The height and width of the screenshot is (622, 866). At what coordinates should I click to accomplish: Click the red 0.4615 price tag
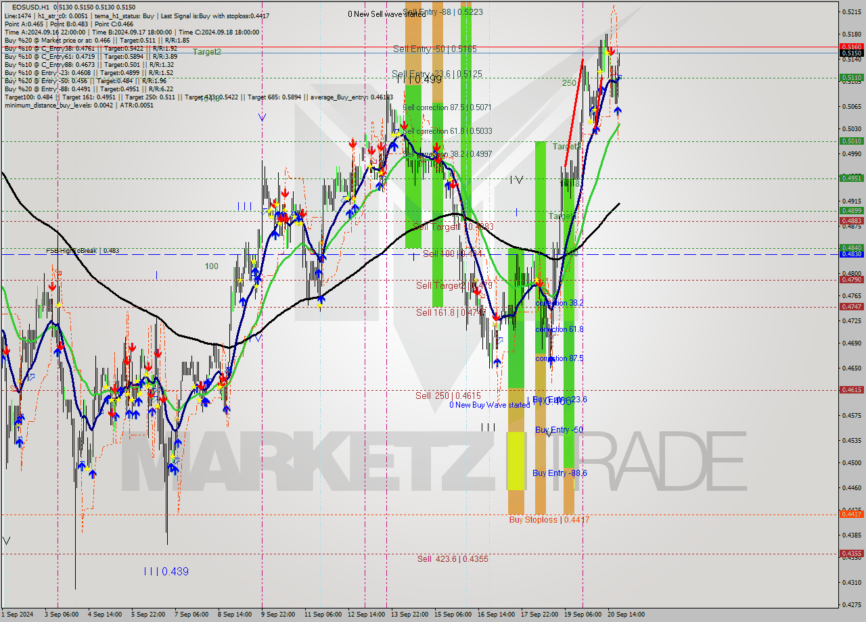(x=851, y=390)
